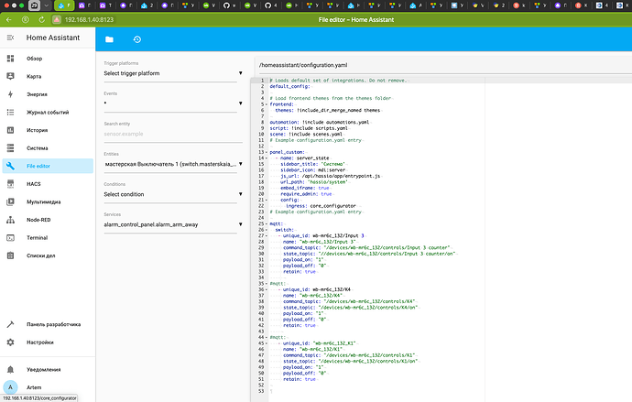Open the Terminal sidebar link

(48, 238)
